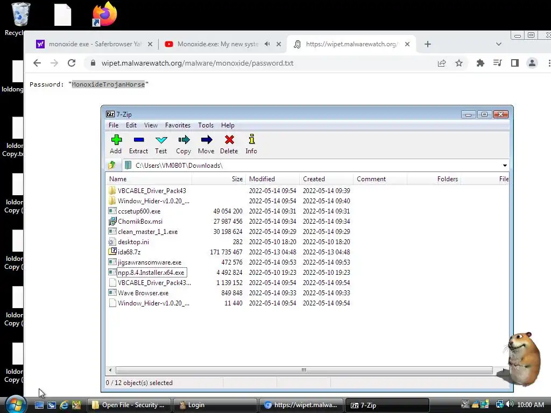Expand the 7-Zip address path dropdown
This screenshot has width=551, height=413.
coord(505,166)
